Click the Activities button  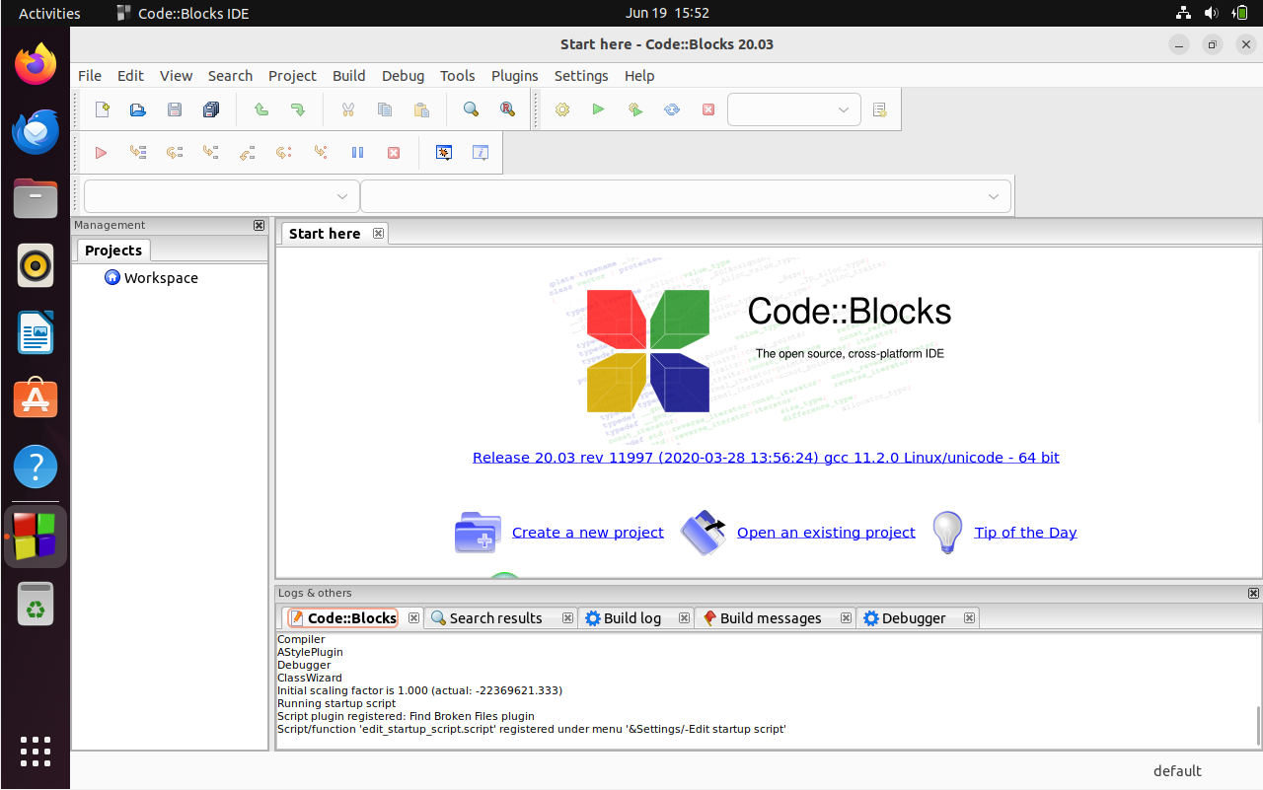point(49,13)
